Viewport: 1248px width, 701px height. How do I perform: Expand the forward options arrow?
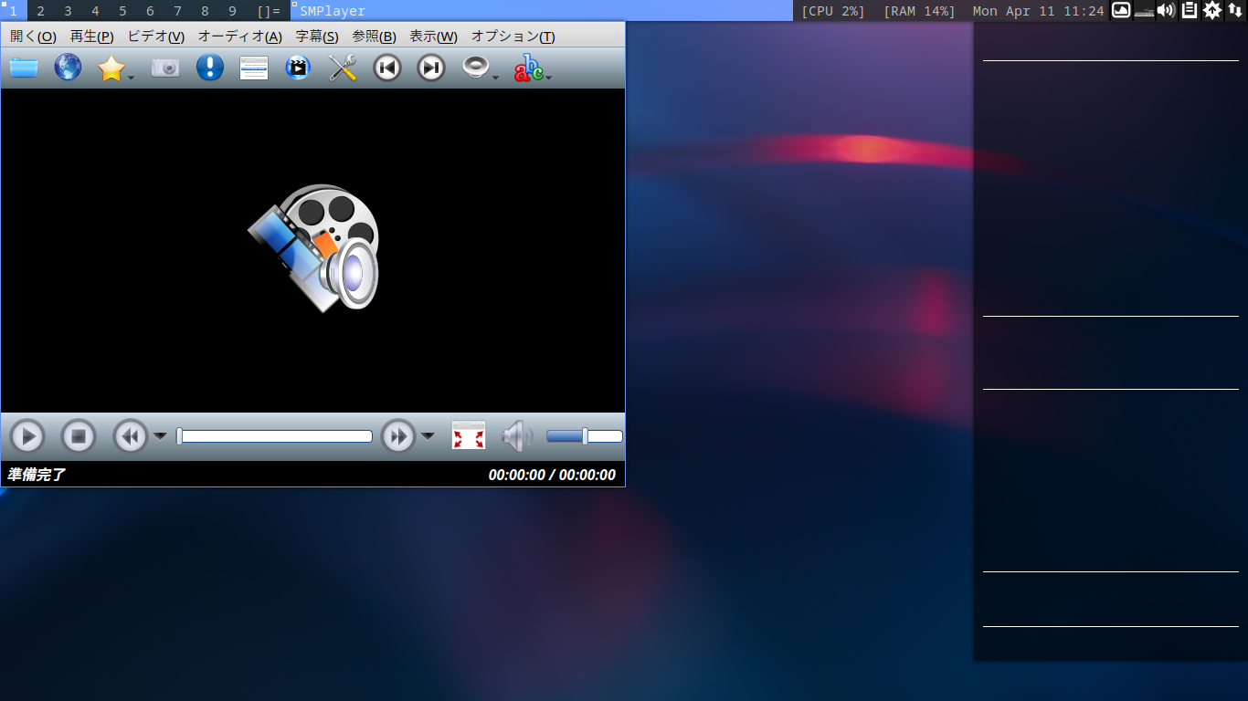click(x=428, y=436)
